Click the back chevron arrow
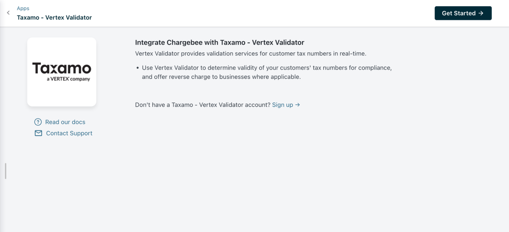 (8, 13)
